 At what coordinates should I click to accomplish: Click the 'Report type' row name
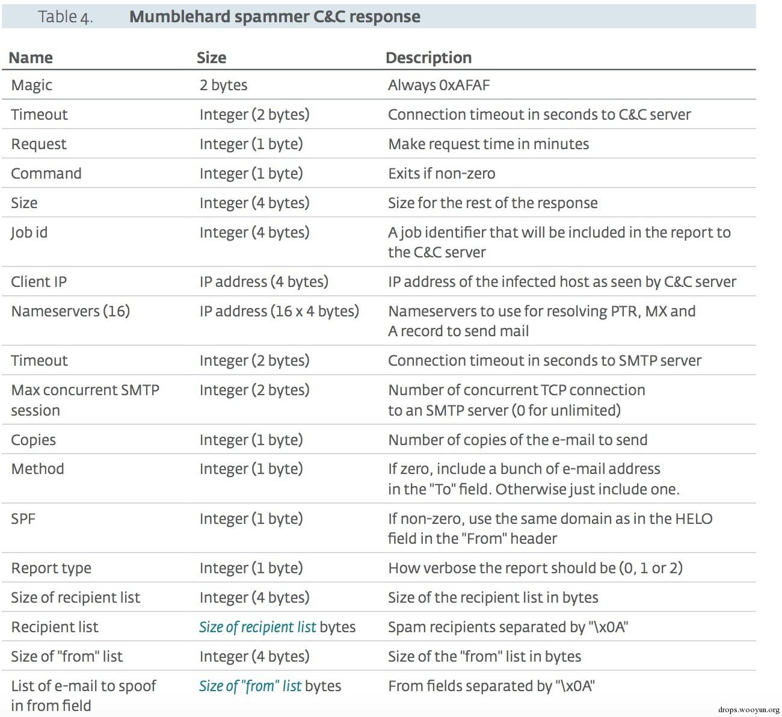[51, 568]
